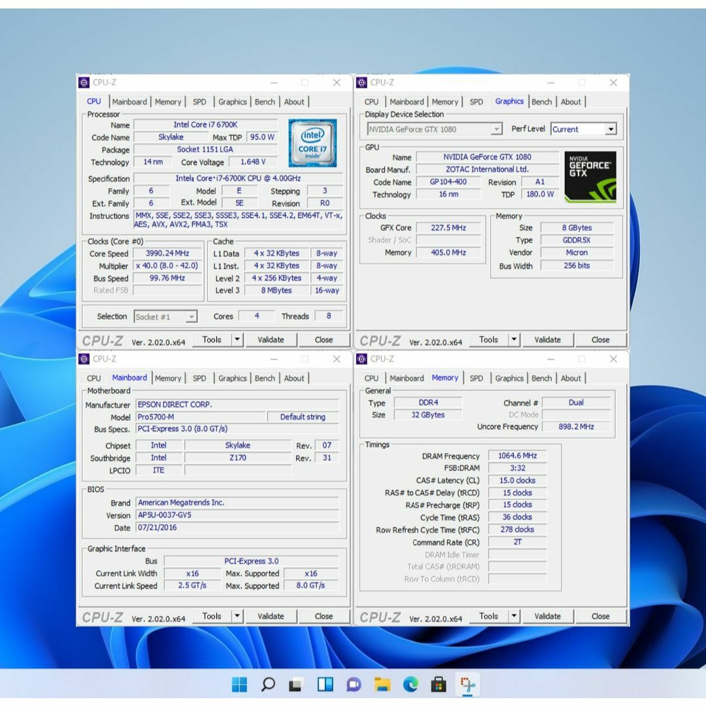Expand Tools arrow in the Graphics window
The height and width of the screenshot is (706, 706).
coord(514,339)
